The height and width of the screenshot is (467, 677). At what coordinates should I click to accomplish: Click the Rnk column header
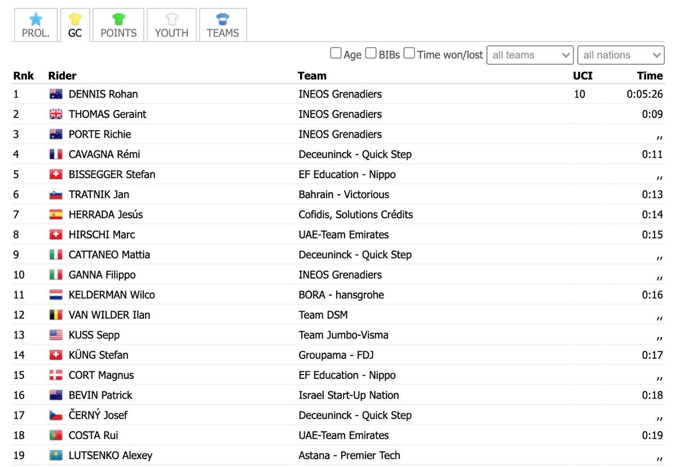point(24,76)
